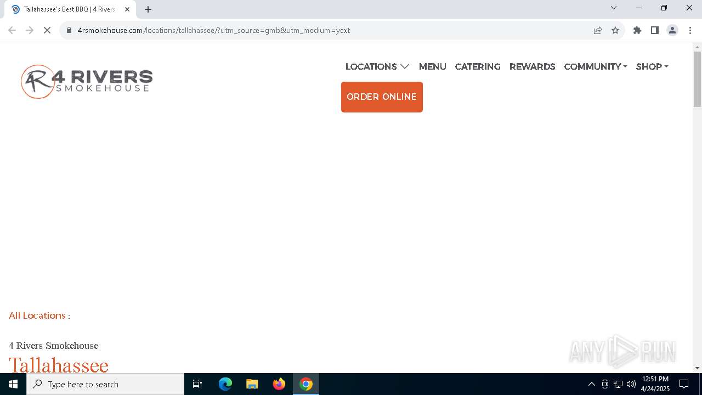View site information lock icon

coord(69,30)
